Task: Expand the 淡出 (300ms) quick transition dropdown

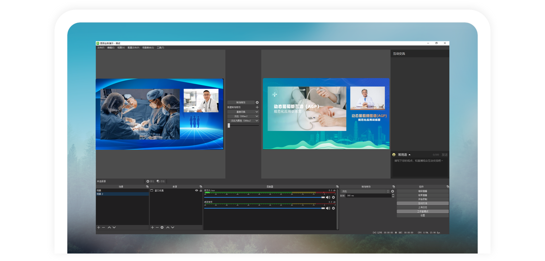Action: tap(243, 116)
